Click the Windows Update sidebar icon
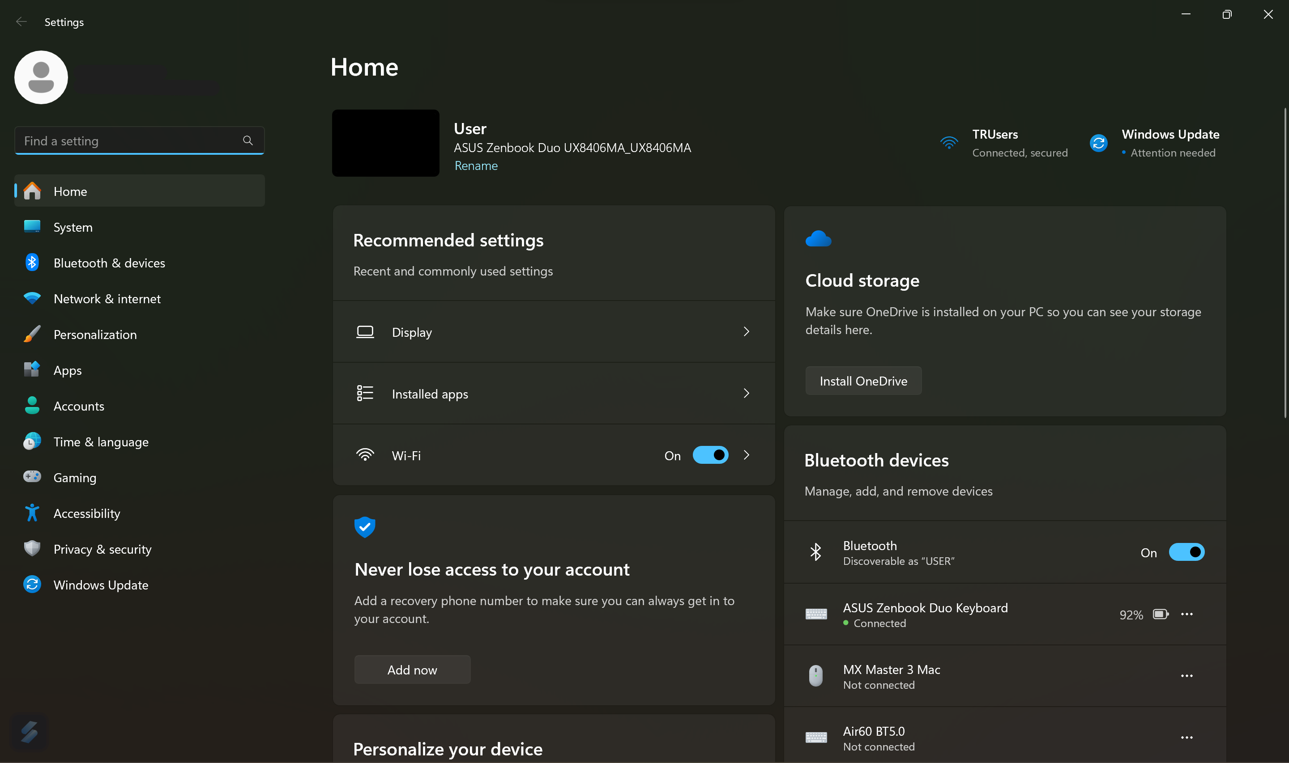The width and height of the screenshot is (1289, 763). click(32, 585)
